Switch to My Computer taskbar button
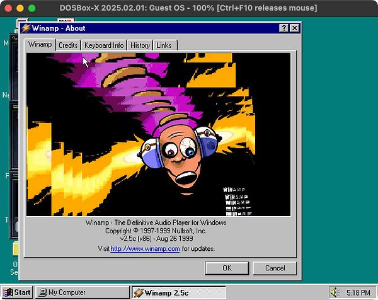 (82, 292)
